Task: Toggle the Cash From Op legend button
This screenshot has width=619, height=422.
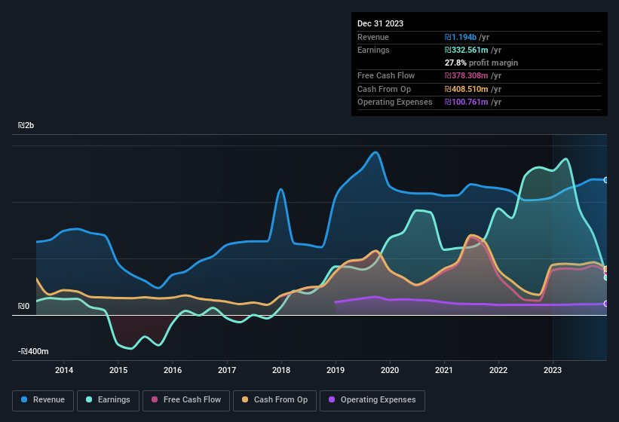Action: 274,400
